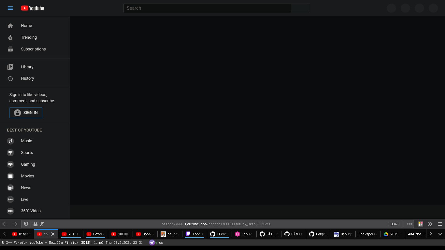Click the date Thu 25.2.2021 23:31

coord(124,243)
